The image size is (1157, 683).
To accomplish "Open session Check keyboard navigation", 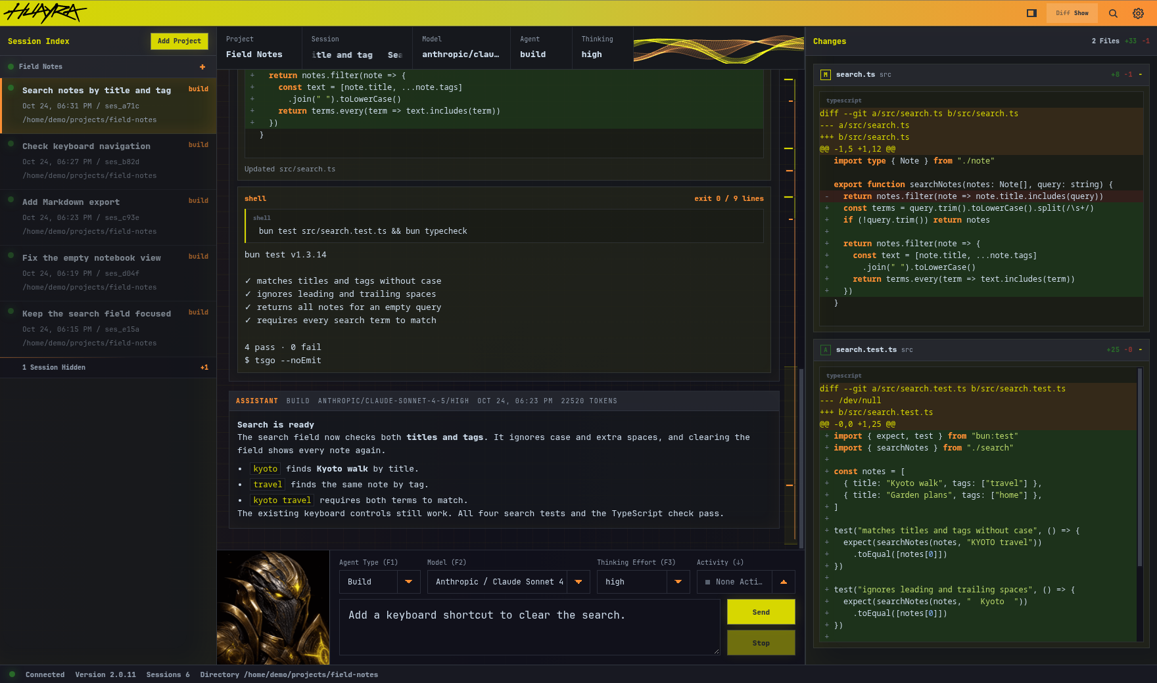I will pos(108,161).
